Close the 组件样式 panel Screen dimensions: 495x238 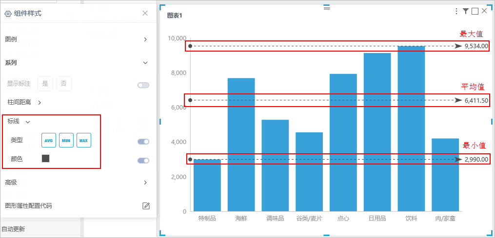(x=145, y=13)
